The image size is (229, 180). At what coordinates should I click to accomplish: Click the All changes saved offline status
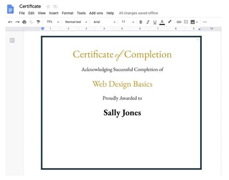(139, 13)
